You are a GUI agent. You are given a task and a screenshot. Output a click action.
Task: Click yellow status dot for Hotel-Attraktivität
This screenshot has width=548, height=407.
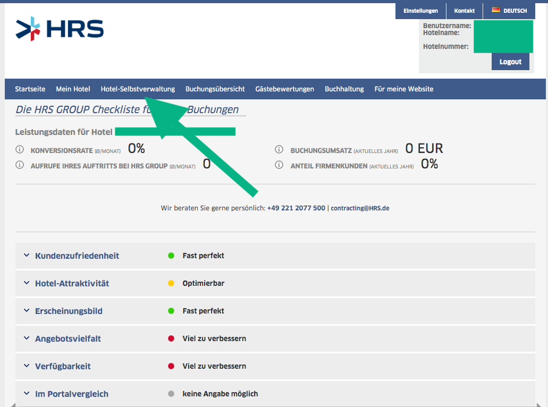point(171,283)
